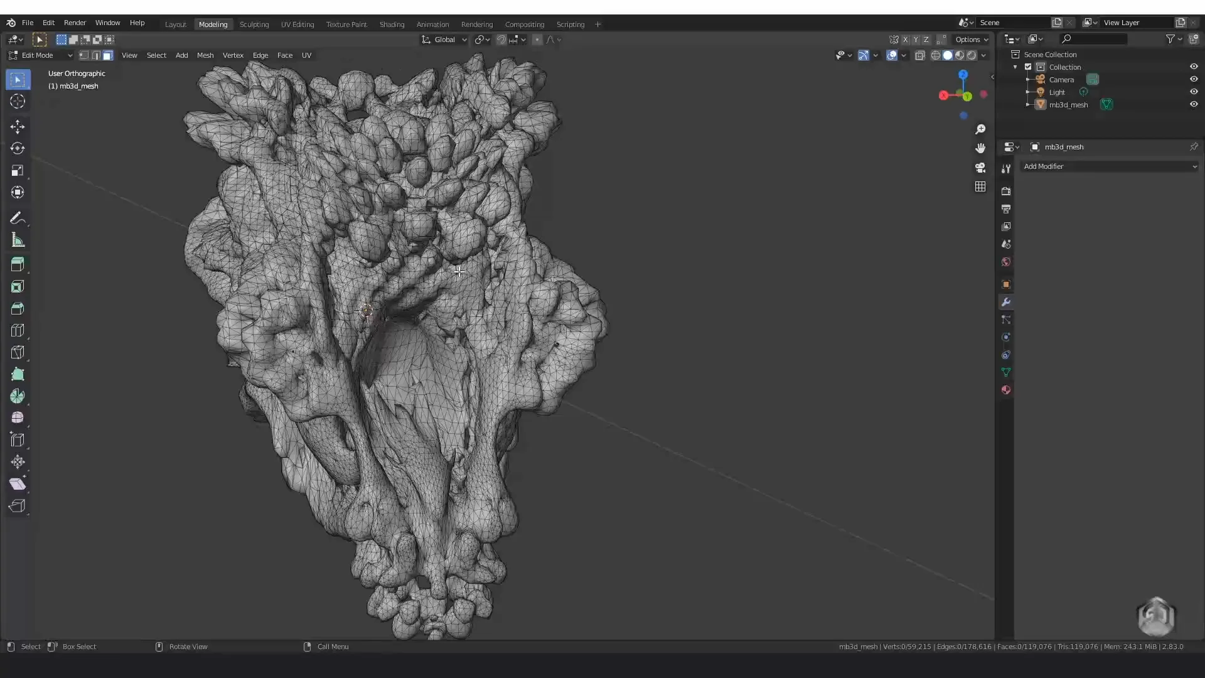The height and width of the screenshot is (678, 1205).
Task: Toggle X axis mirror
Action: click(x=906, y=40)
